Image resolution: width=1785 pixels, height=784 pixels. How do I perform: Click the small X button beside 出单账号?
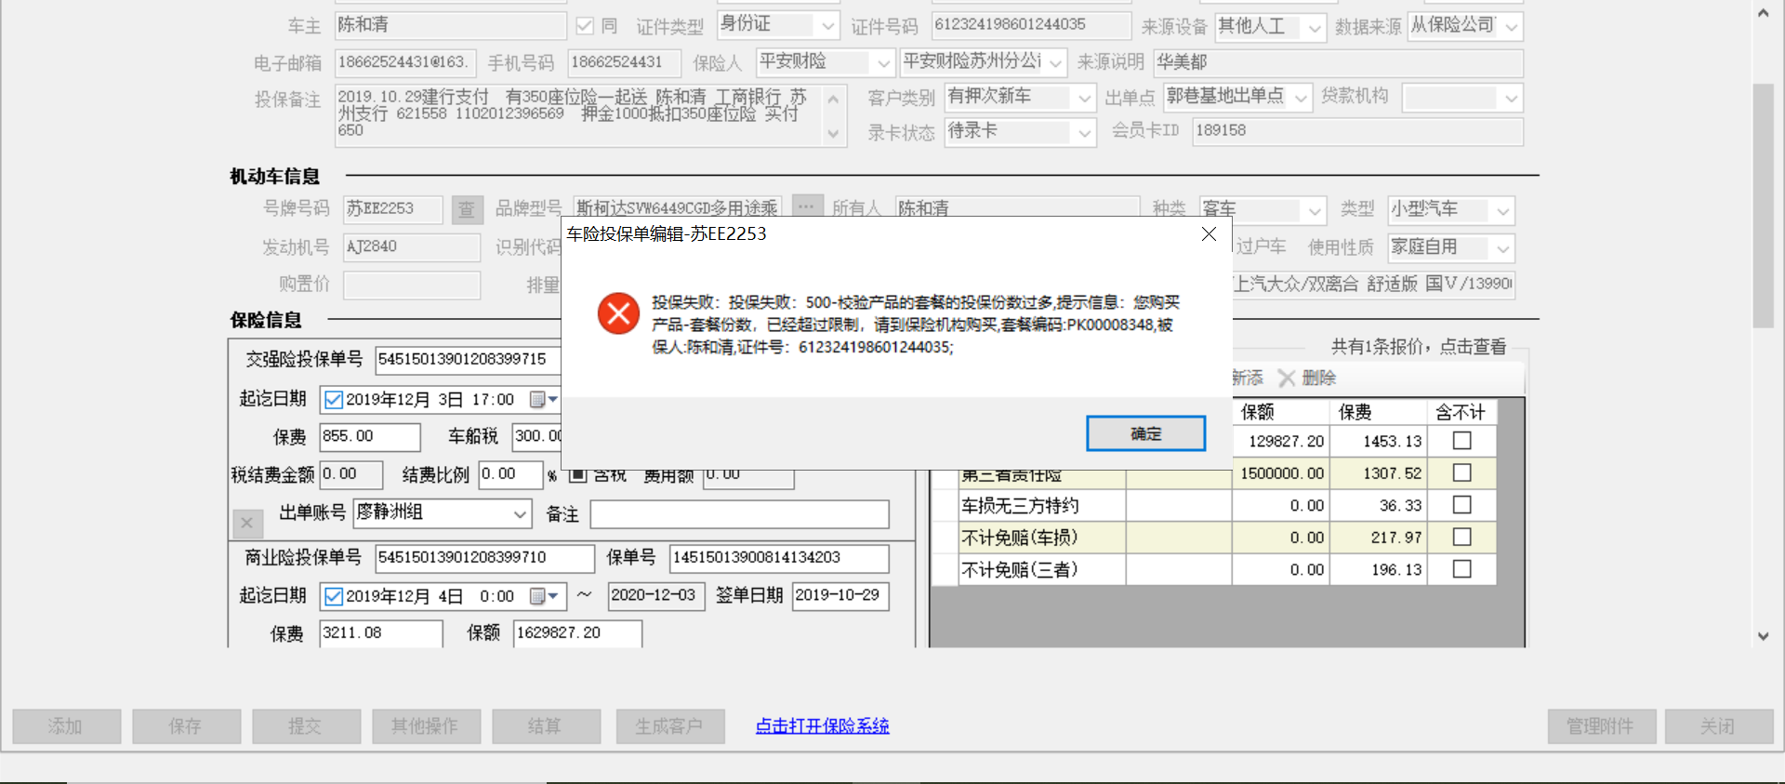click(246, 523)
